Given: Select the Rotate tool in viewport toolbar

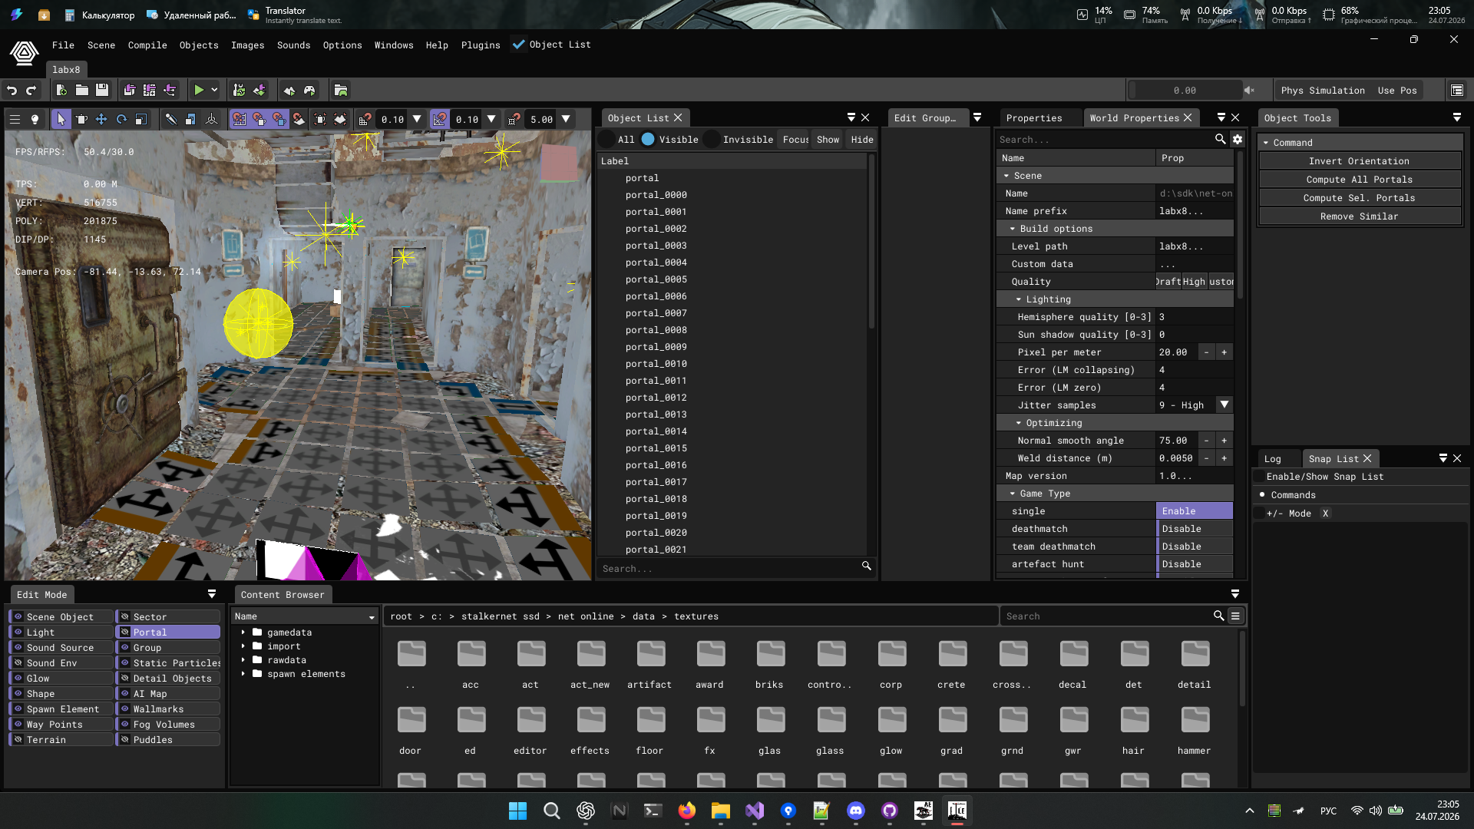Looking at the screenshot, I should click(x=121, y=119).
